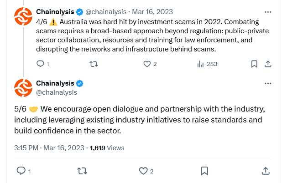Open Chainalysis avatar on the 5/6 tweet
This screenshot has height=183, width=287.
coord(23,88)
